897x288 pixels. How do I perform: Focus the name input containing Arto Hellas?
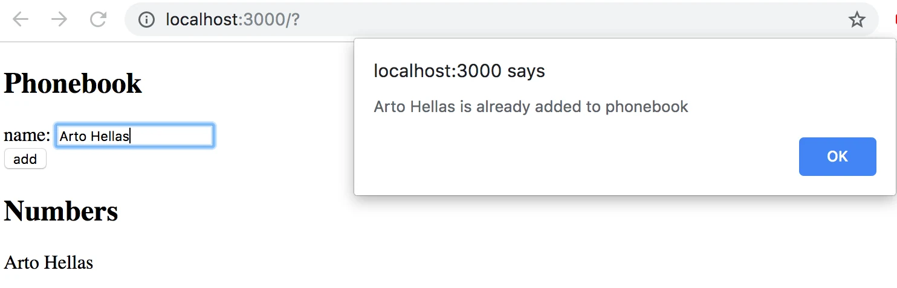[x=134, y=136]
